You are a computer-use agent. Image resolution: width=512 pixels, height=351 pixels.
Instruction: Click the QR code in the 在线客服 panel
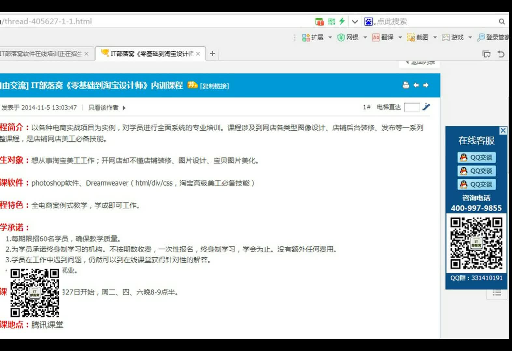(476, 243)
